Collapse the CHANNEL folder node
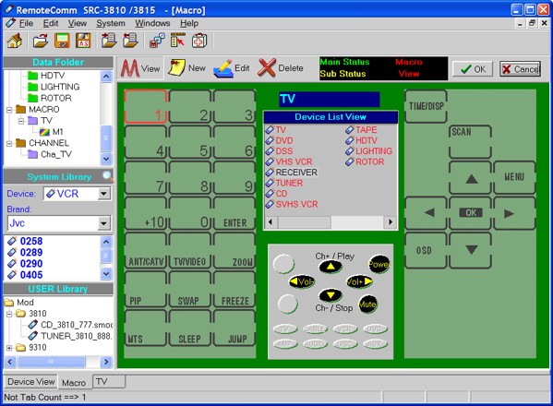This screenshot has width=553, height=406. 9,143
